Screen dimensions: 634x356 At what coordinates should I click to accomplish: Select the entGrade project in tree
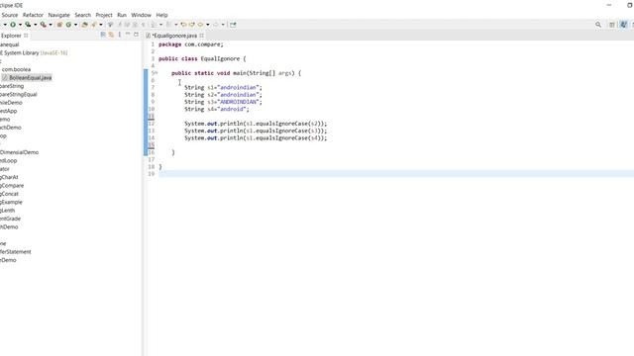(x=10, y=219)
